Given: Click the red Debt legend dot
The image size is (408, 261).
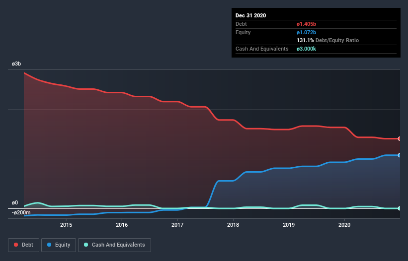Looking at the screenshot, I should (x=16, y=245).
